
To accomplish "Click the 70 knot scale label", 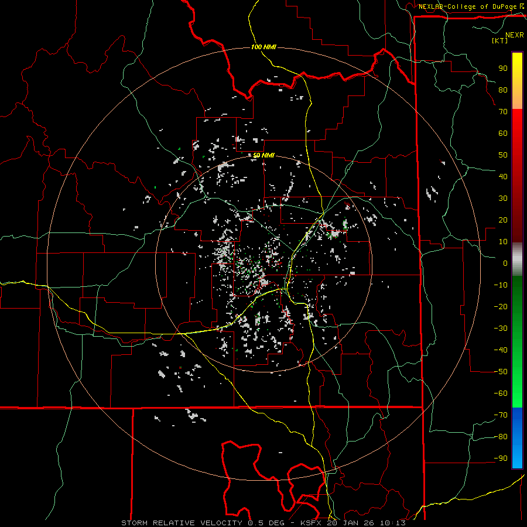I will [503, 112].
